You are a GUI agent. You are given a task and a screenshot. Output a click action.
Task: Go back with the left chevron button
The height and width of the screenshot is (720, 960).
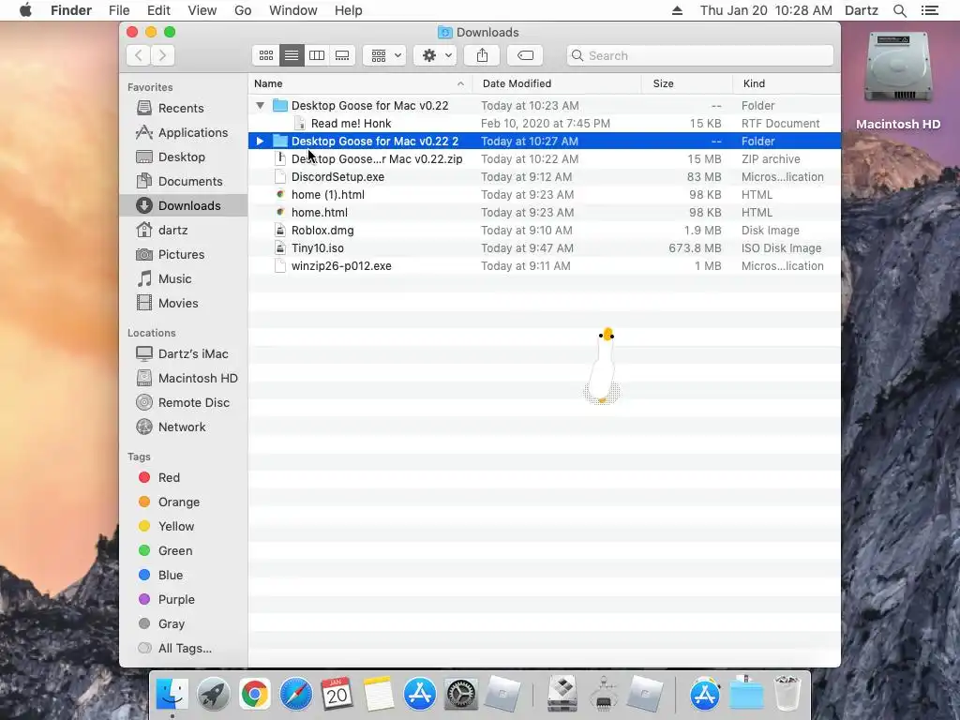(139, 55)
